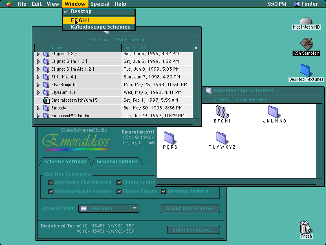Viewport: 326px width, 245px height.
Task: Open the View menu
Action: [53, 4]
